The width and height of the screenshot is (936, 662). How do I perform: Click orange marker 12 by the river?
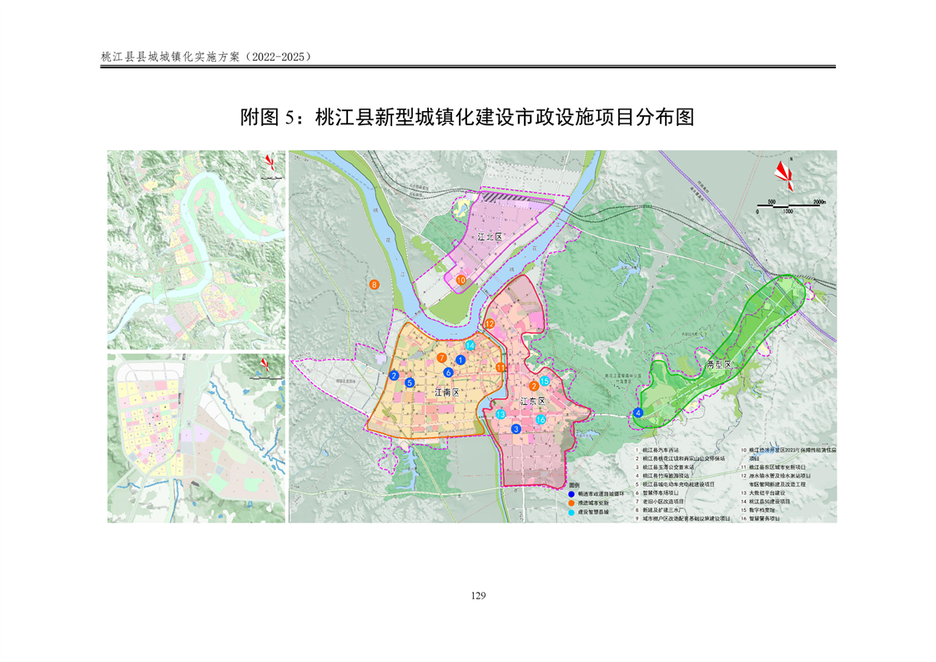(x=490, y=323)
